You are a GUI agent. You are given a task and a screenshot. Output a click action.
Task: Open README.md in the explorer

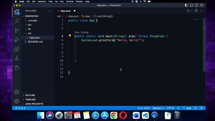click(x=38, y=42)
